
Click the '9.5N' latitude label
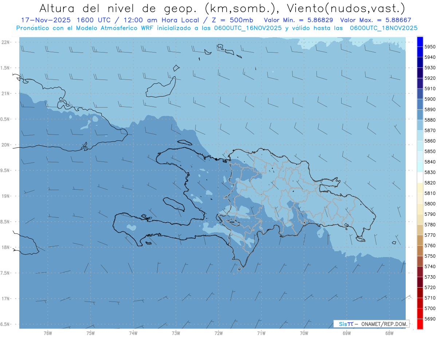pyautogui.click(x=5, y=170)
